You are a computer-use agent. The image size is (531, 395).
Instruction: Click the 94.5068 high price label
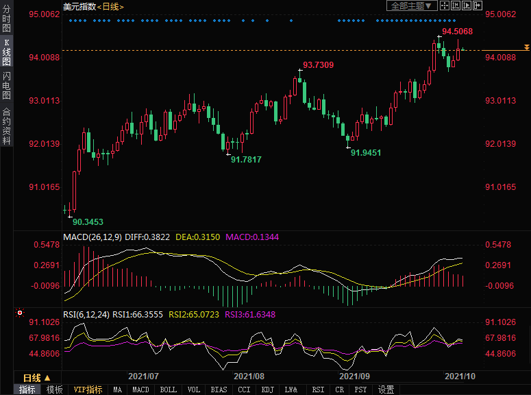[457, 32]
